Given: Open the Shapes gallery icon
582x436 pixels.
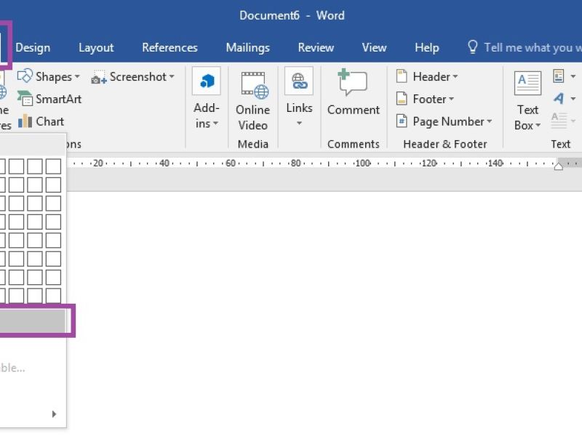Looking at the screenshot, I should [25, 76].
